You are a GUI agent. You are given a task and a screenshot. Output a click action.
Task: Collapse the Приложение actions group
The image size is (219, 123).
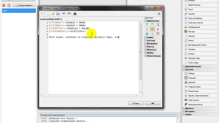145,21
